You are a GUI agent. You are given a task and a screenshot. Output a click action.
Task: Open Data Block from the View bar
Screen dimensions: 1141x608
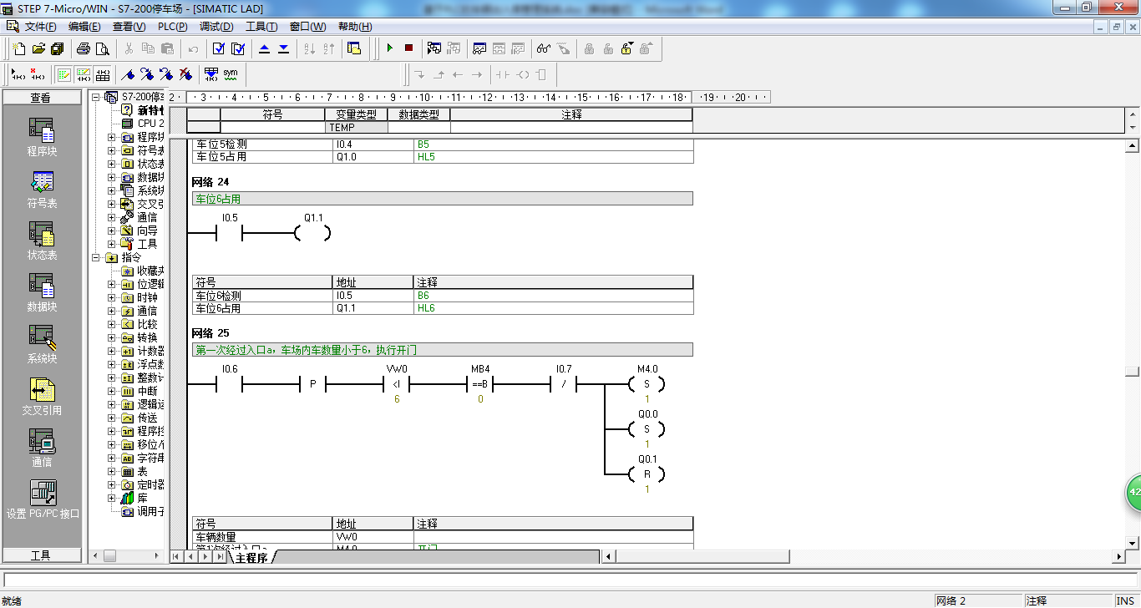coord(42,293)
